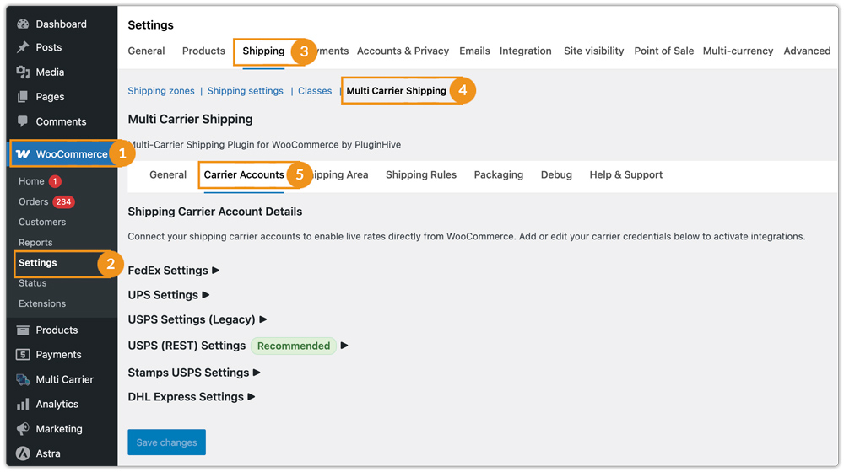The image size is (844, 472).
Task: Switch to the Shipping Rules tab
Action: click(x=420, y=175)
